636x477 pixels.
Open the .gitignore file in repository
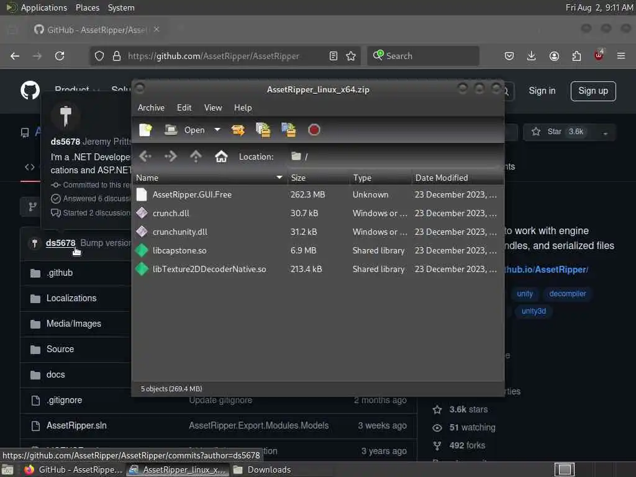pyautogui.click(x=64, y=401)
